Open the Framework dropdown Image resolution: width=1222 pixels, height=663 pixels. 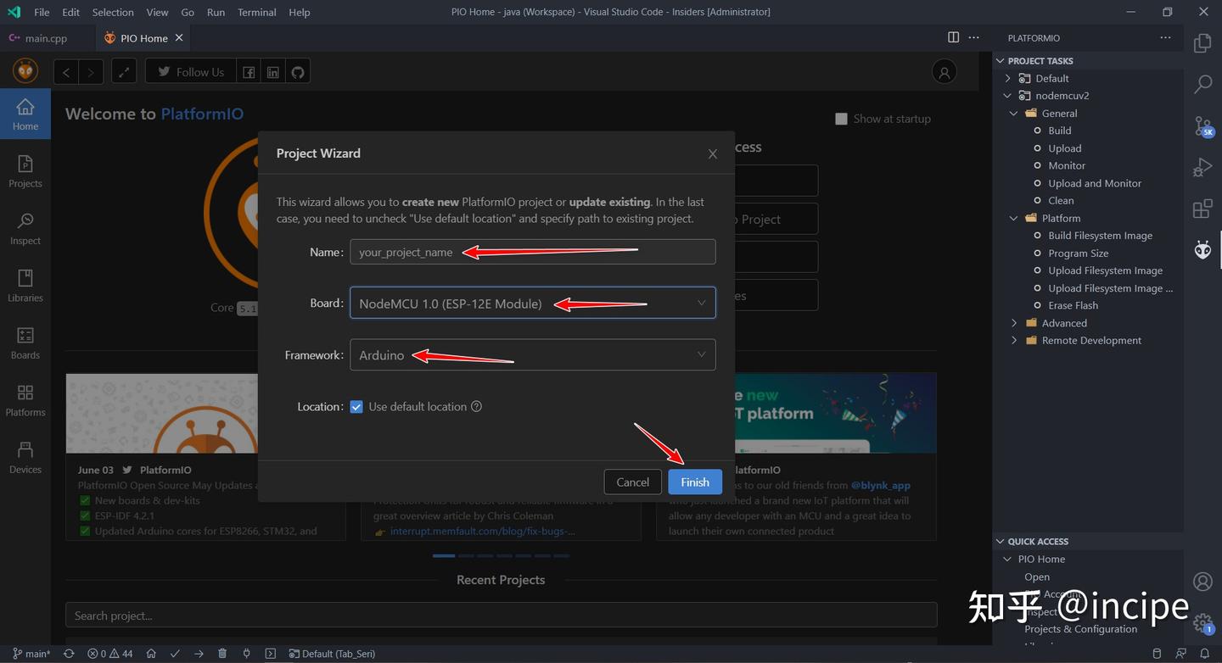click(701, 354)
